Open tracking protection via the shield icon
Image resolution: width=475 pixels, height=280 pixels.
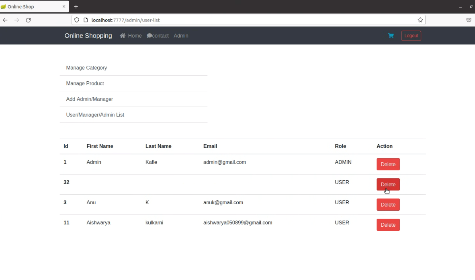point(76,20)
